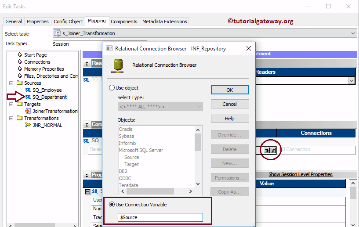The height and width of the screenshot is (227, 359).
Task: Collapse the SQ properties group minus box
Action: tap(88, 191)
